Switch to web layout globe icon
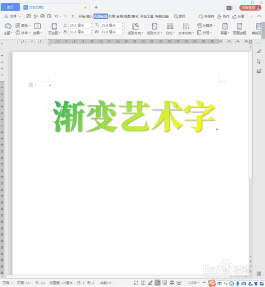The width and height of the screenshot is (265, 287). (172, 283)
